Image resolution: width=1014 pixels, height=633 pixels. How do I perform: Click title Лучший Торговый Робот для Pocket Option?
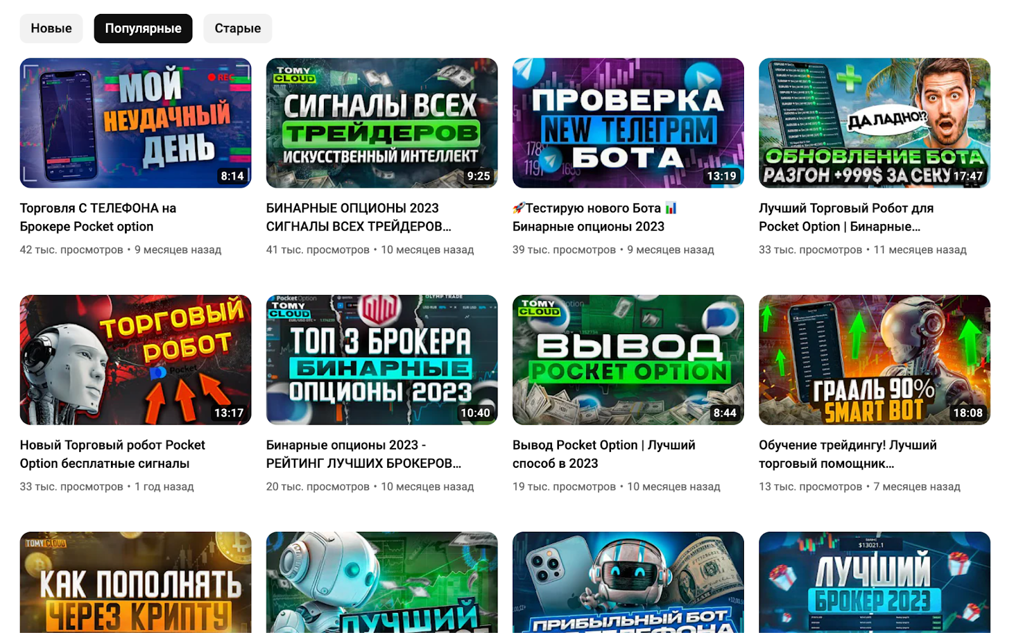pyautogui.click(x=846, y=217)
